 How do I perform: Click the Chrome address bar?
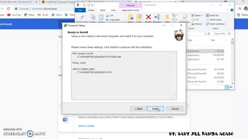(x=44, y=8)
